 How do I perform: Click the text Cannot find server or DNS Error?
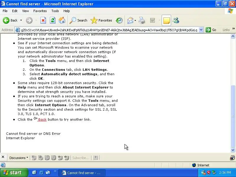[33, 134]
